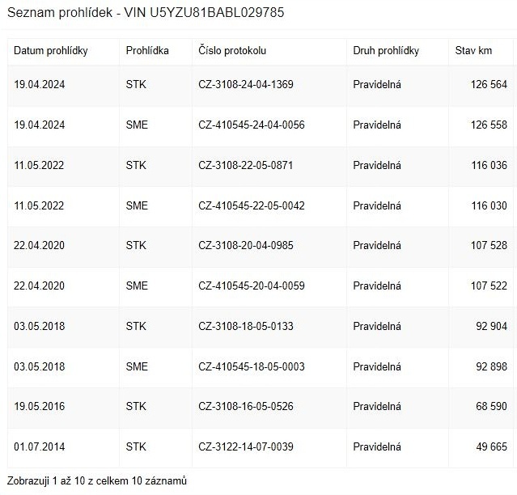Select the "Druh prohlídky" column header

386,51
